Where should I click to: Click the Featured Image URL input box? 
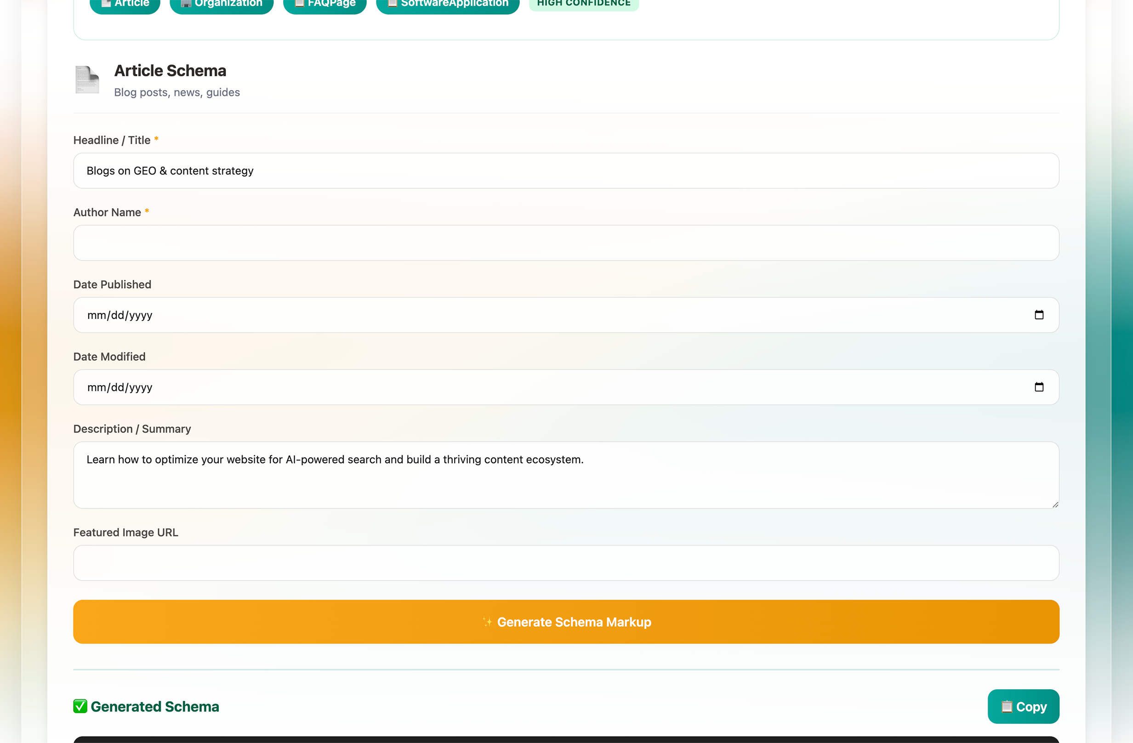(x=566, y=562)
